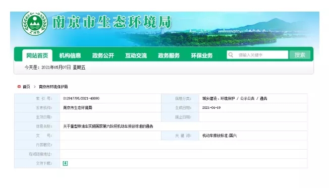Click the ZHB emblem logo in header
The height and width of the screenshot is (188, 329).
click(x=35, y=23)
